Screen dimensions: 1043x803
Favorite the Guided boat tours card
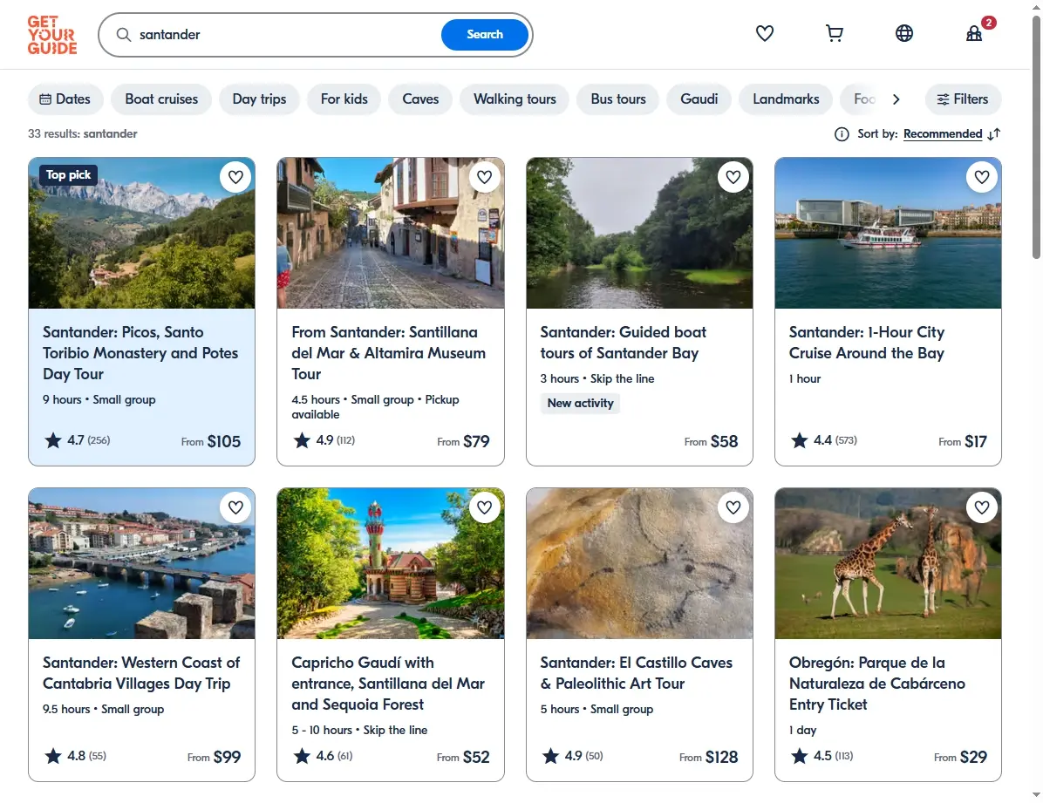733,177
